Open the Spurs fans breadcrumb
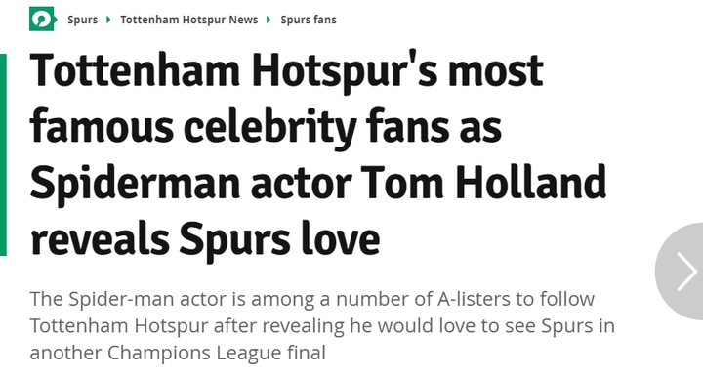 [309, 20]
